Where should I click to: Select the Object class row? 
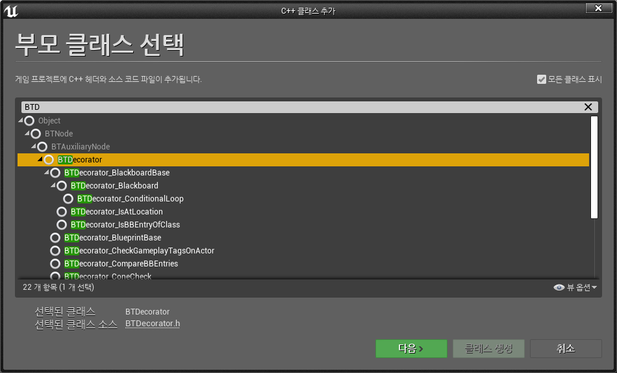coord(303,120)
